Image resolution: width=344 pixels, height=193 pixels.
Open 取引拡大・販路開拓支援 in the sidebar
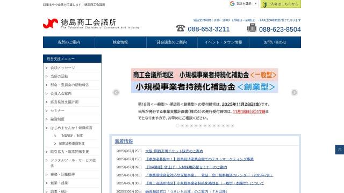click(70, 152)
